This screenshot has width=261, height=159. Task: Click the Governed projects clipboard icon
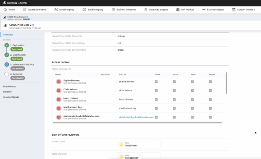[146, 9]
